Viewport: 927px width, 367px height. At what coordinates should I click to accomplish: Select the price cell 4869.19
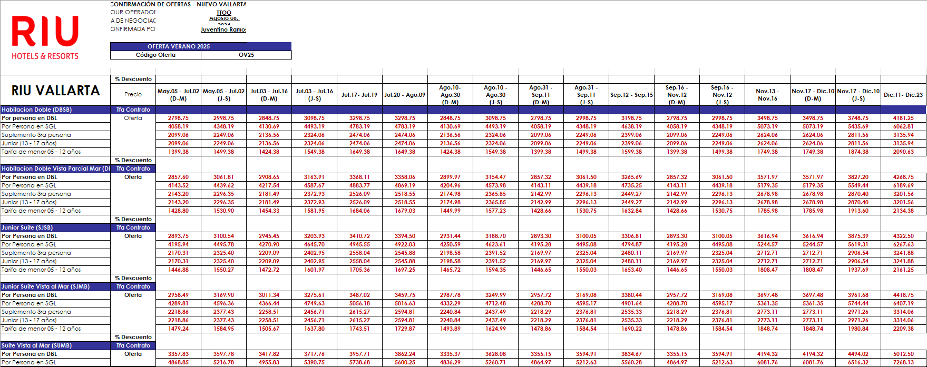tap(405, 185)
